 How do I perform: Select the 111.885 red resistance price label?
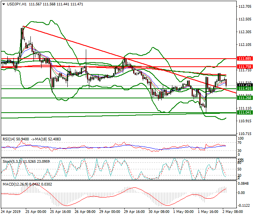(x=245, y=59)
